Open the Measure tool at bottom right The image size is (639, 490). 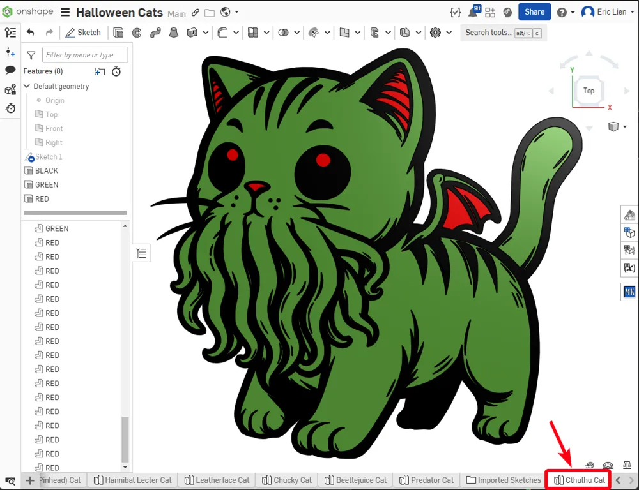[x=589, y=466]
